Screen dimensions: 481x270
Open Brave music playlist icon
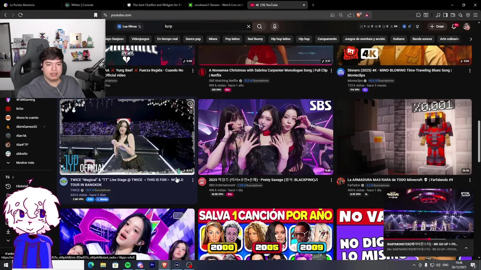tap(438, 15)
